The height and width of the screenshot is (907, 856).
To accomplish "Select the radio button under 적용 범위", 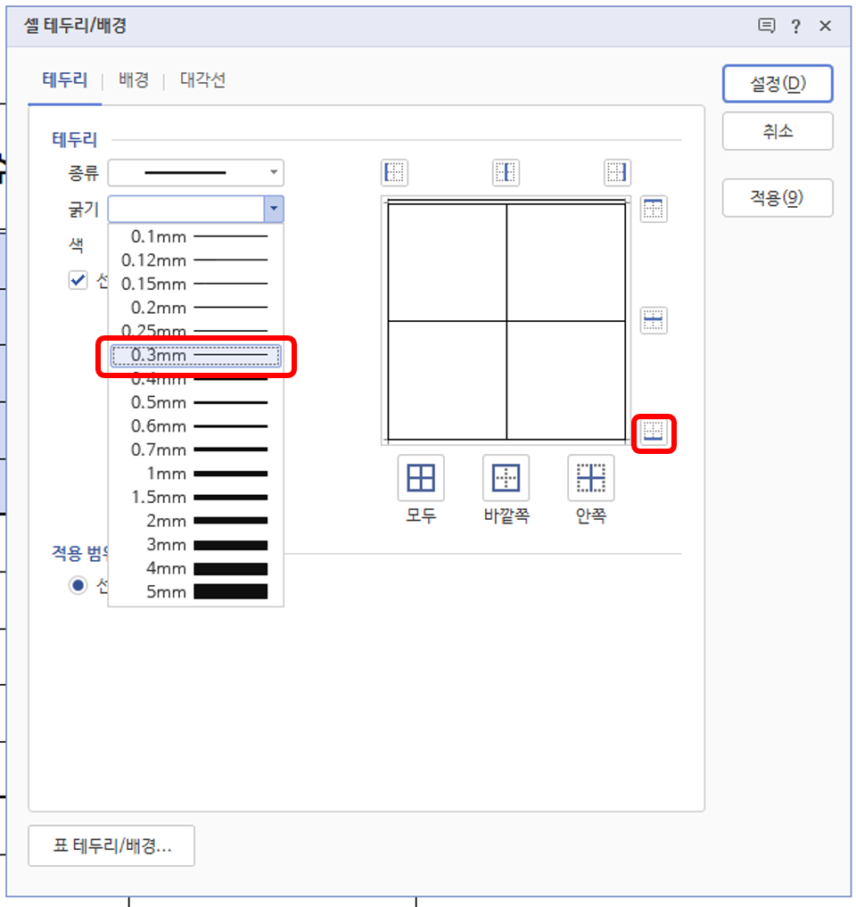I will coord(78,585).
